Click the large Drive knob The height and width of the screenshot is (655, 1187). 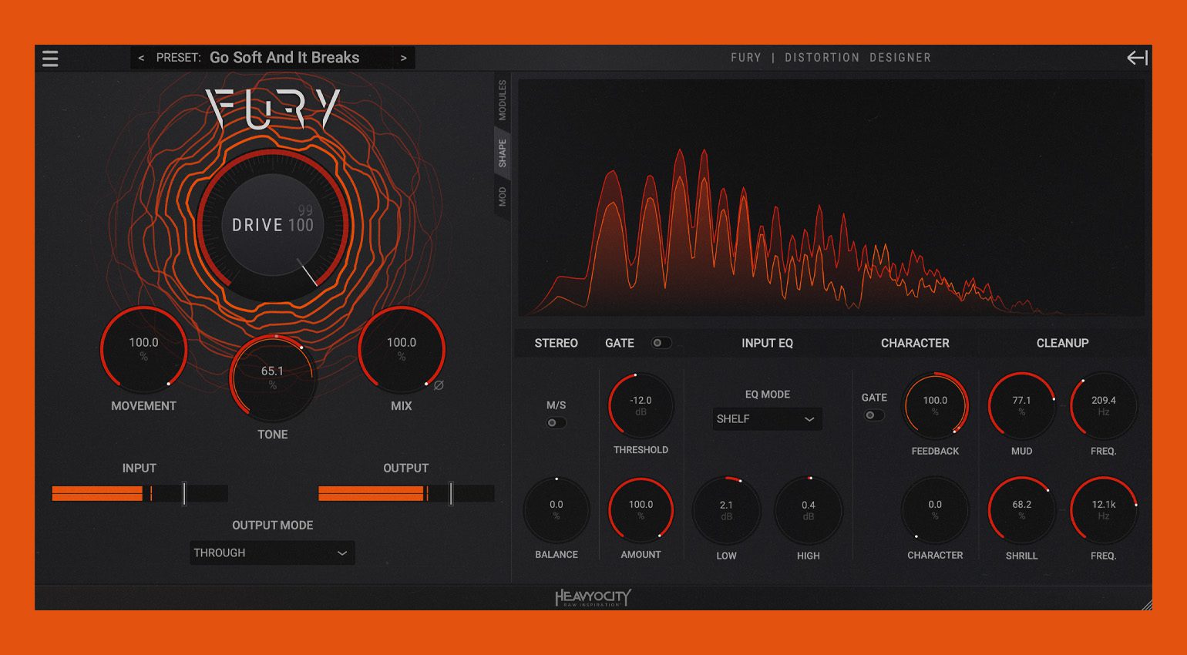point(273,225)
